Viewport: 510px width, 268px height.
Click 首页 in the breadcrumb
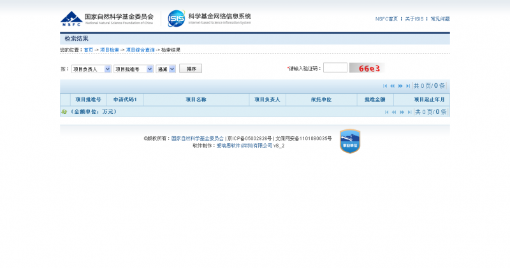[x=89, y=50]
